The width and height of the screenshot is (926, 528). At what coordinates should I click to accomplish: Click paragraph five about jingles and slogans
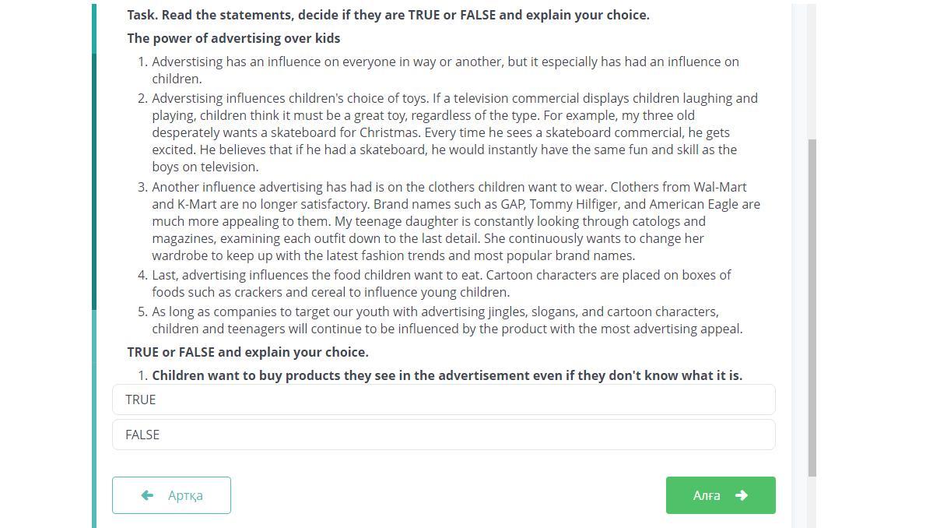[447, 320]
